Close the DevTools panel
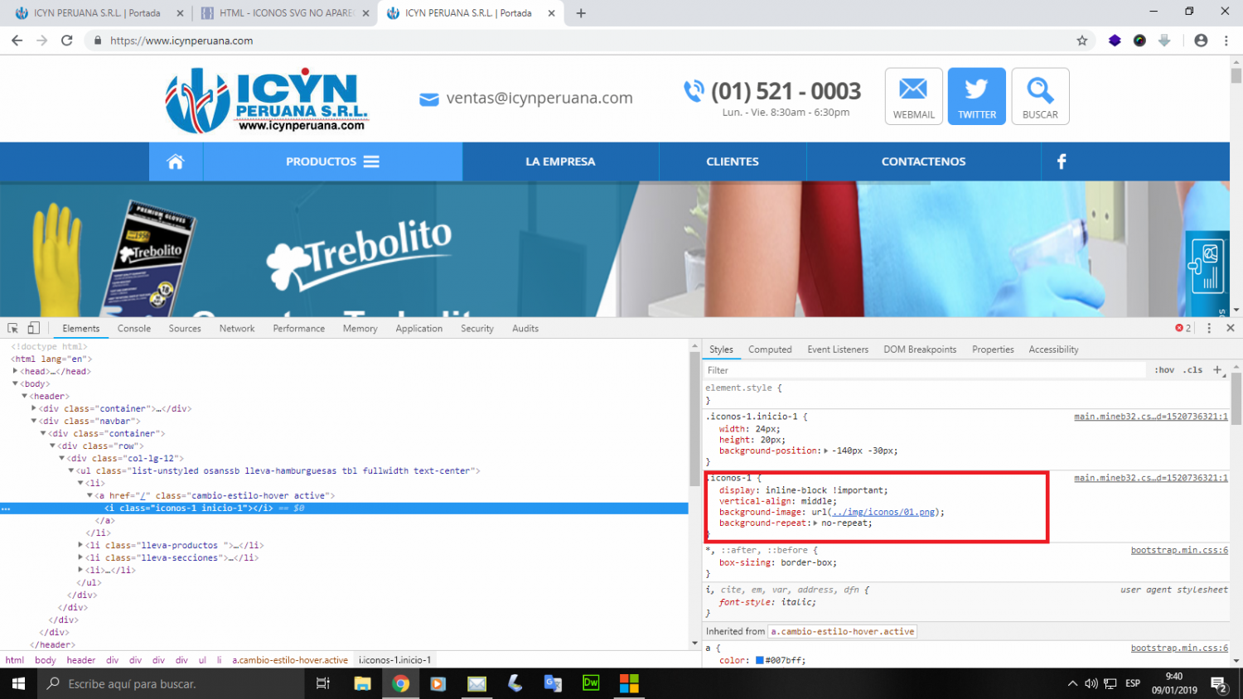This screenshot has height=699, width=1243. (x=1231, y=328)
